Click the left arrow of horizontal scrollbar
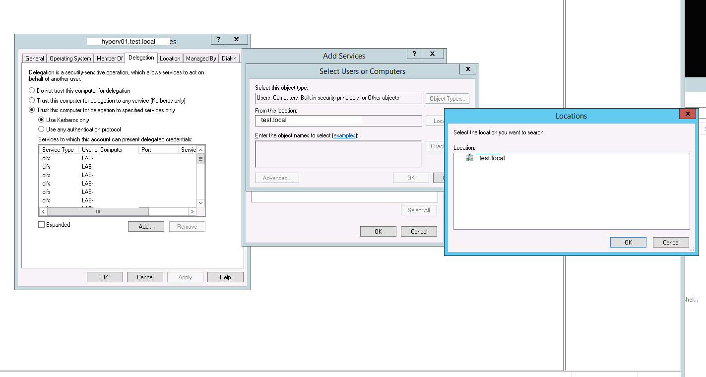The width and height of the screenshot is (706, 377). click(44, 212)
